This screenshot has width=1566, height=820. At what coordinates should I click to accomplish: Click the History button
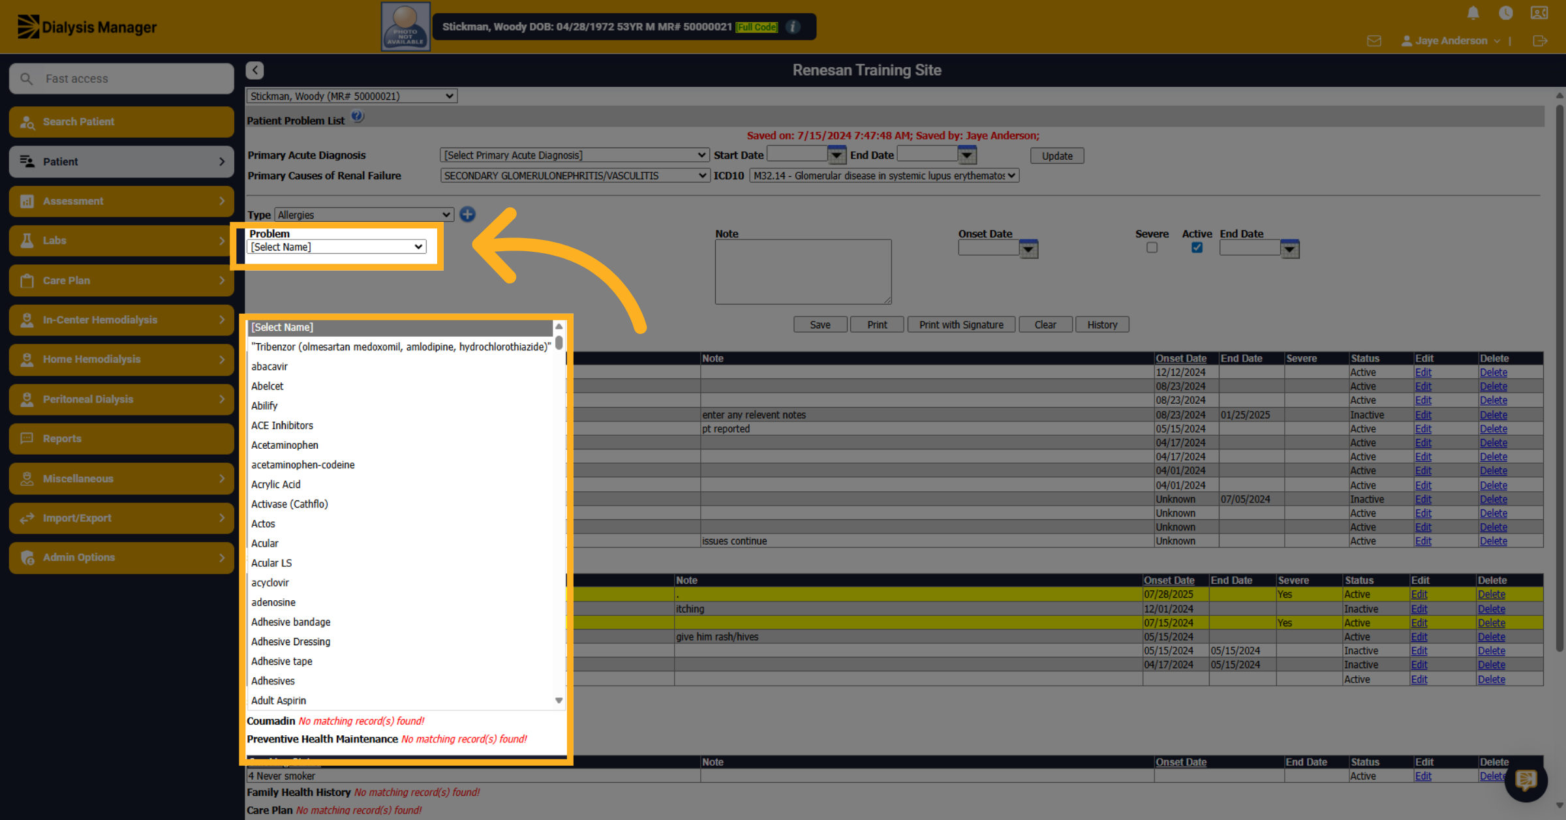click(x=1102, y=325)
